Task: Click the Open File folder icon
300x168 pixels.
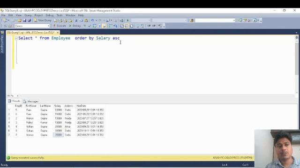Action: pos(20,21)
